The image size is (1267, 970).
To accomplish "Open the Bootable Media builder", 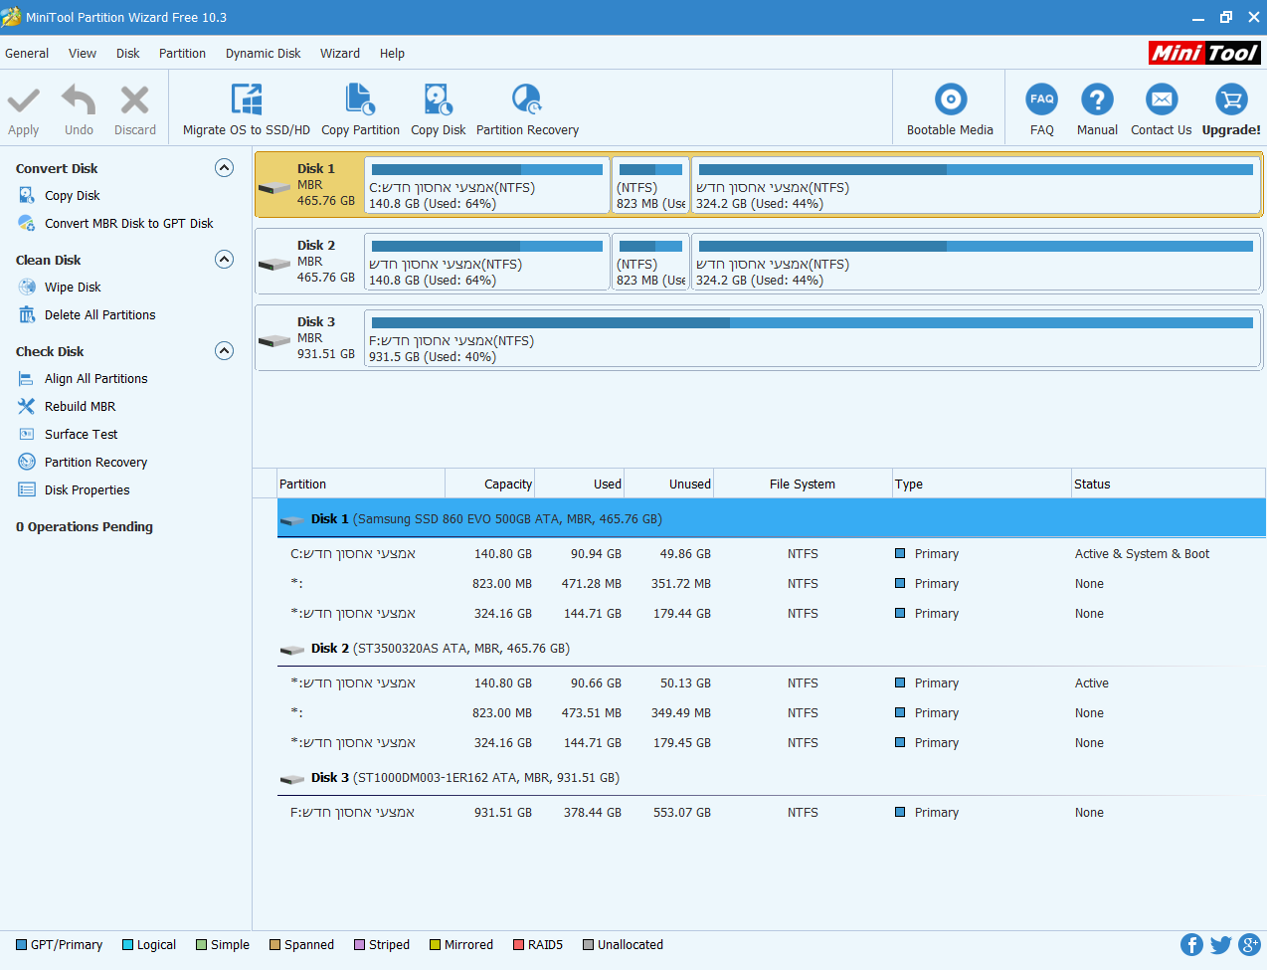I will click(950, 99).
